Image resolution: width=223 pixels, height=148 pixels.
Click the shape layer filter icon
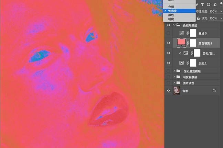coord(209,4)
